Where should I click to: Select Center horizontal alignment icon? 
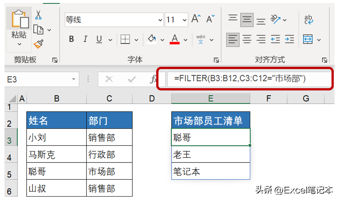[247, 39]
